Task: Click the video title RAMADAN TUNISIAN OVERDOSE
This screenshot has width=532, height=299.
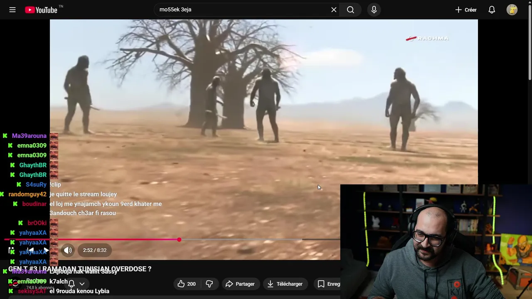Action: [80, 269]
